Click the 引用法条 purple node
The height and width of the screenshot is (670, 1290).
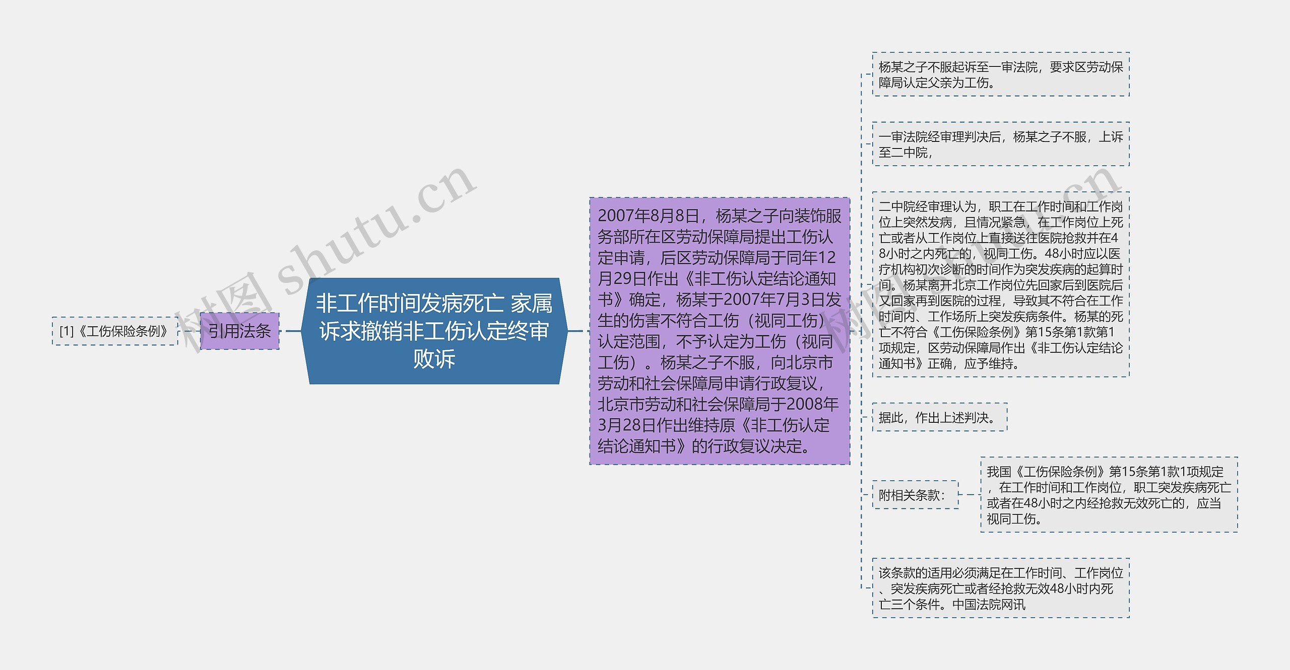coord(239,332)
